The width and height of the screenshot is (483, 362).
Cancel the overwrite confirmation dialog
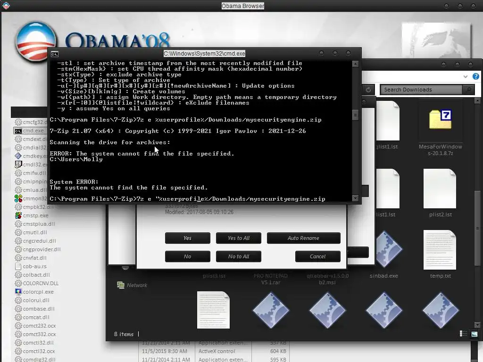click(x=317, y=256)
